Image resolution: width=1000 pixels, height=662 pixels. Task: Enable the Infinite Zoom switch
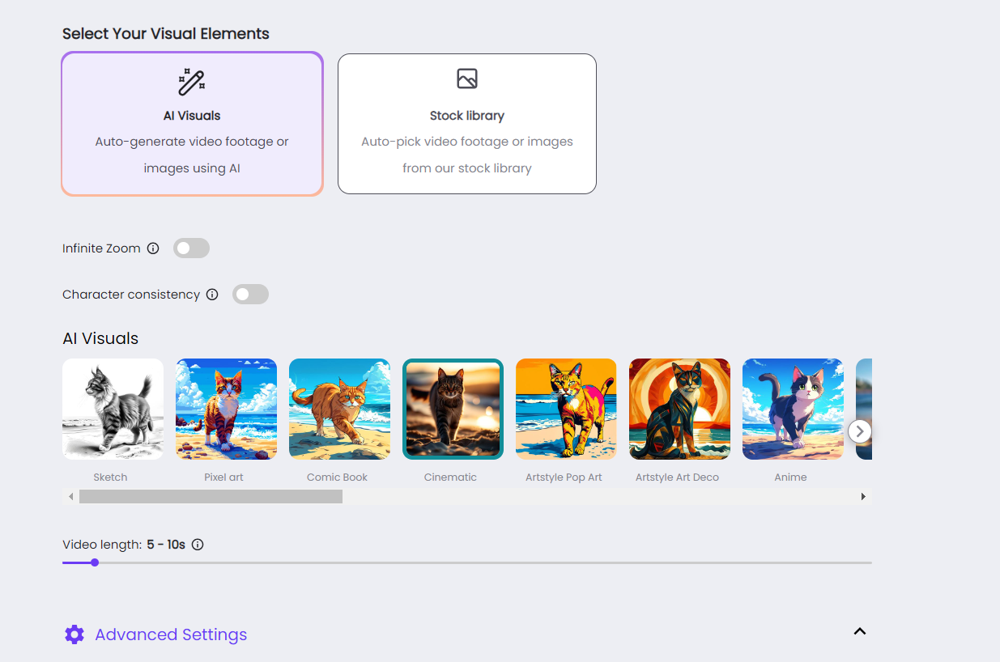pyautogui.click(x=191, y=248)
